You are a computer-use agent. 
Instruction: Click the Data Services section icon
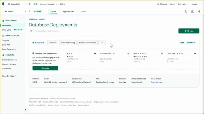4,35
